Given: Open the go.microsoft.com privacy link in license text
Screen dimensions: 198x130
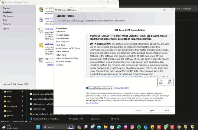Looking at the screenshot, I should pos(114,77).
